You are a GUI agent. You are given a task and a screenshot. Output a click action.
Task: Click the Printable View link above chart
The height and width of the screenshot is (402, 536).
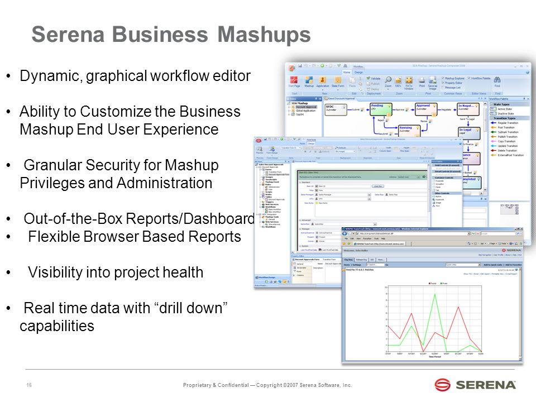point(497,274)
